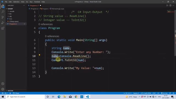Image resolution: width=176 pixels, height=99 pixels.
Task: Click Go Live in status bar
Action: [x=164, y=93]
